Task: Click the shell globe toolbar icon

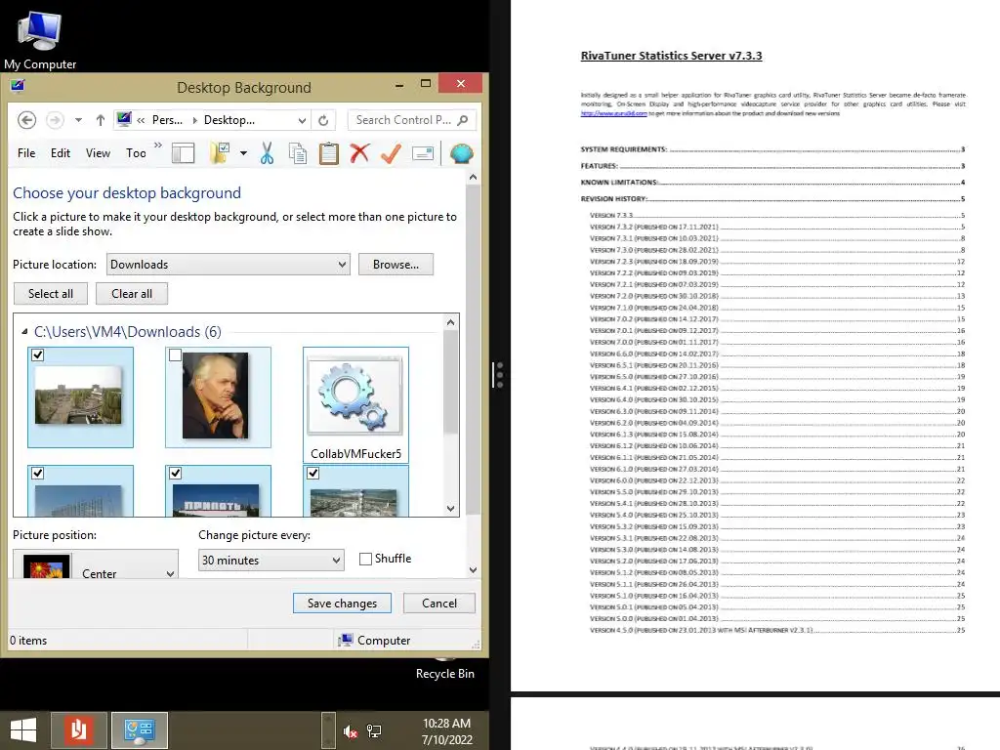Action: coord(461,153)
